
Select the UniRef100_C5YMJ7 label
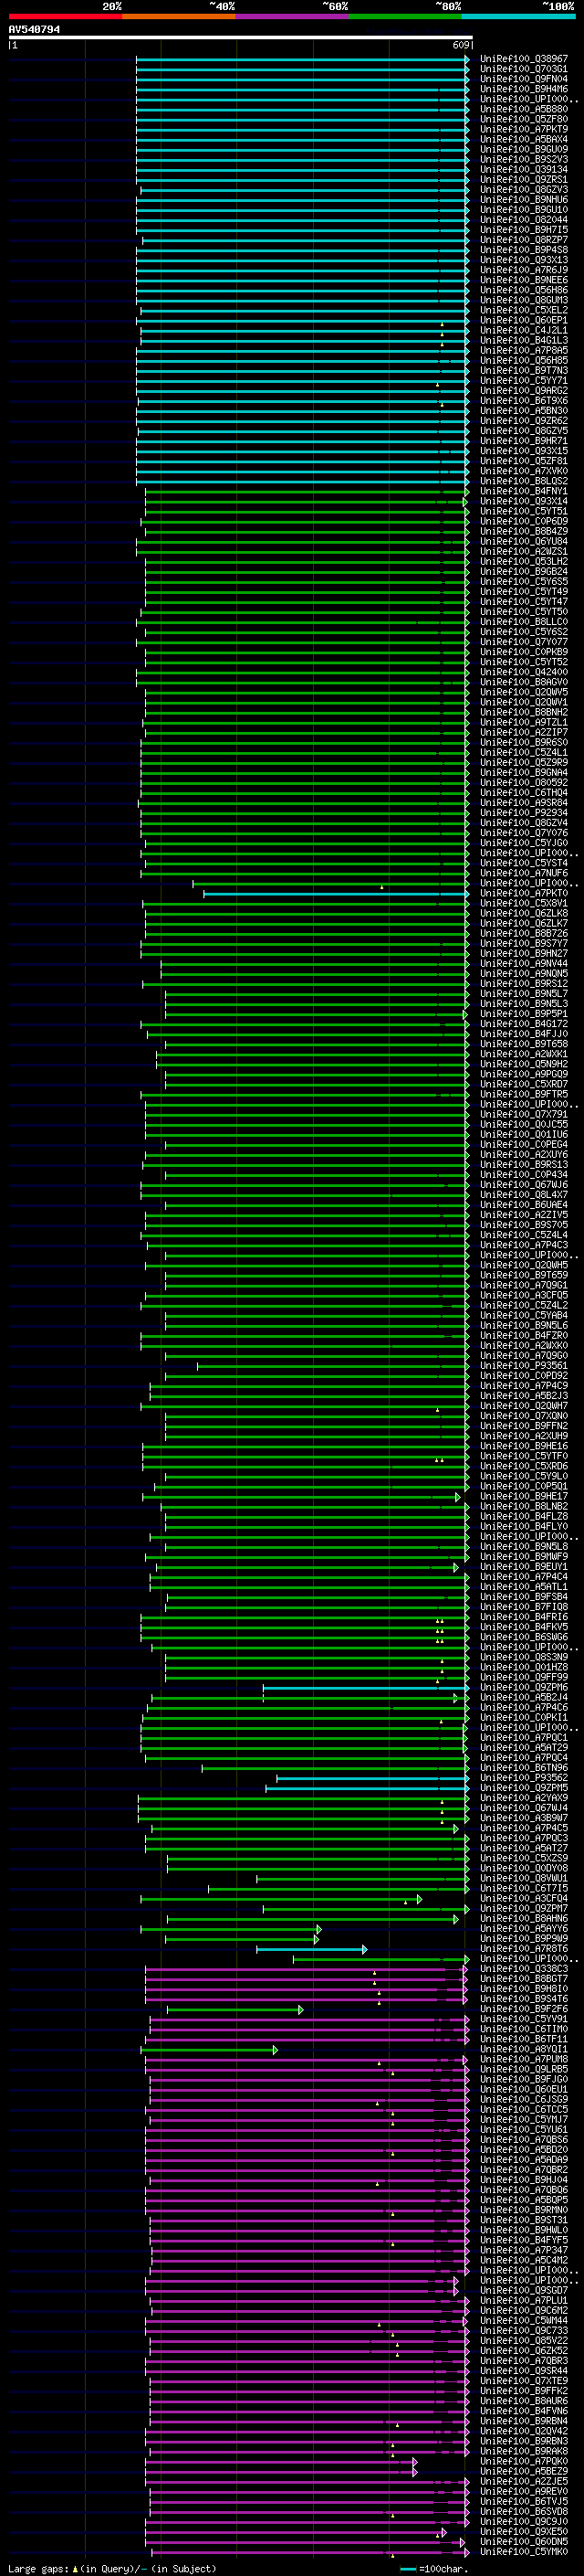point(524,2119)
